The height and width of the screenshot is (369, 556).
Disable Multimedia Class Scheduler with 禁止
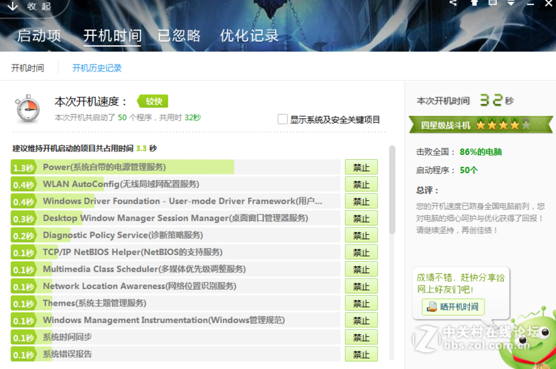[361, 270]
